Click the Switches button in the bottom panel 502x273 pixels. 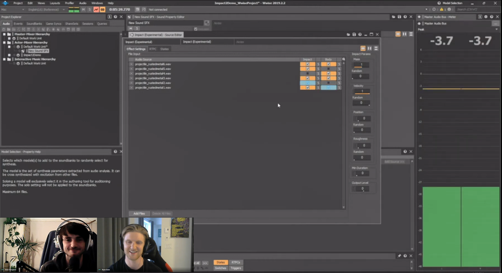point(221,268)
